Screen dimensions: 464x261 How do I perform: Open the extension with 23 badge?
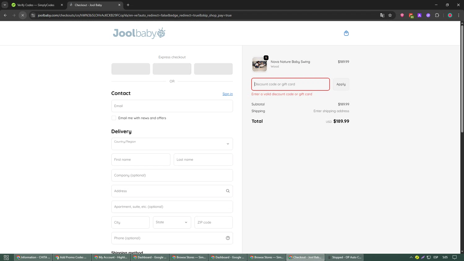tap(411, 15)
